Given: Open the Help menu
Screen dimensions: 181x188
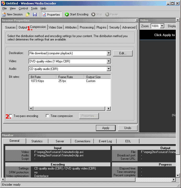Looking at the screenshot, I should (x=43, y=8).
